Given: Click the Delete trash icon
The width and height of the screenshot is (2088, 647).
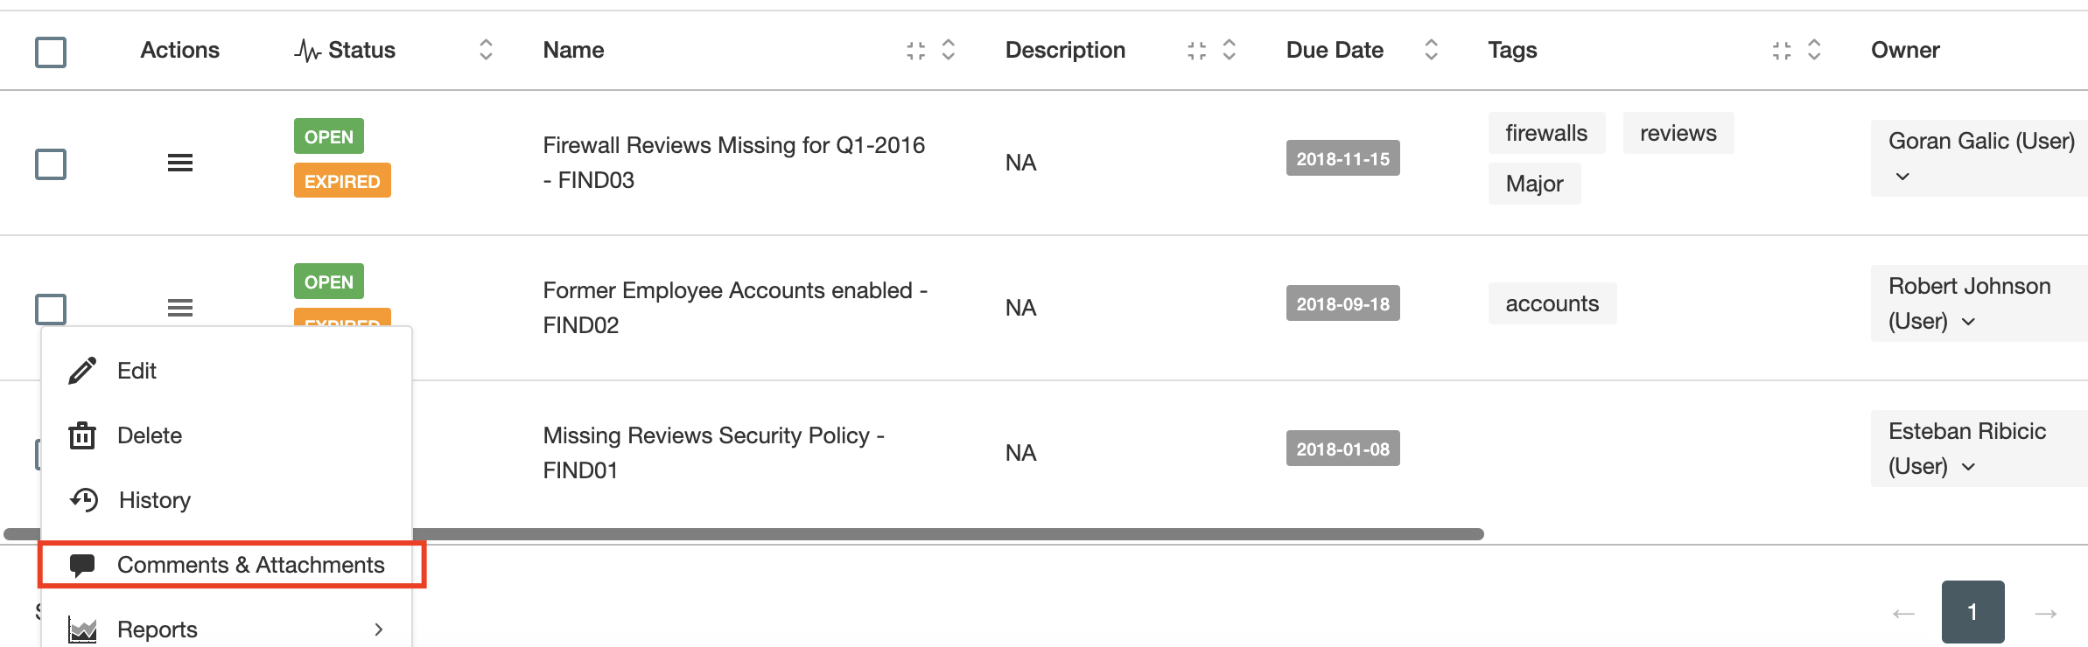Looking at the screenshot, I should 81,435.
